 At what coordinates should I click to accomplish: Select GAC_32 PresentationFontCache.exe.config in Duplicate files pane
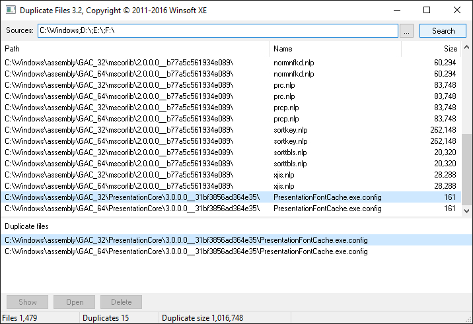pyautogui.click(x=185, y=240)
